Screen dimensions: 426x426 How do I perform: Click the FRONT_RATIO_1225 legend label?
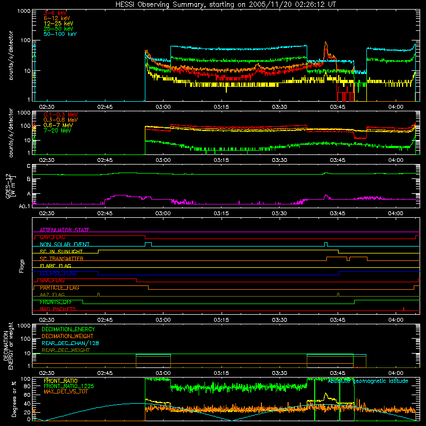pyautogui.click(x=69, y=386)
